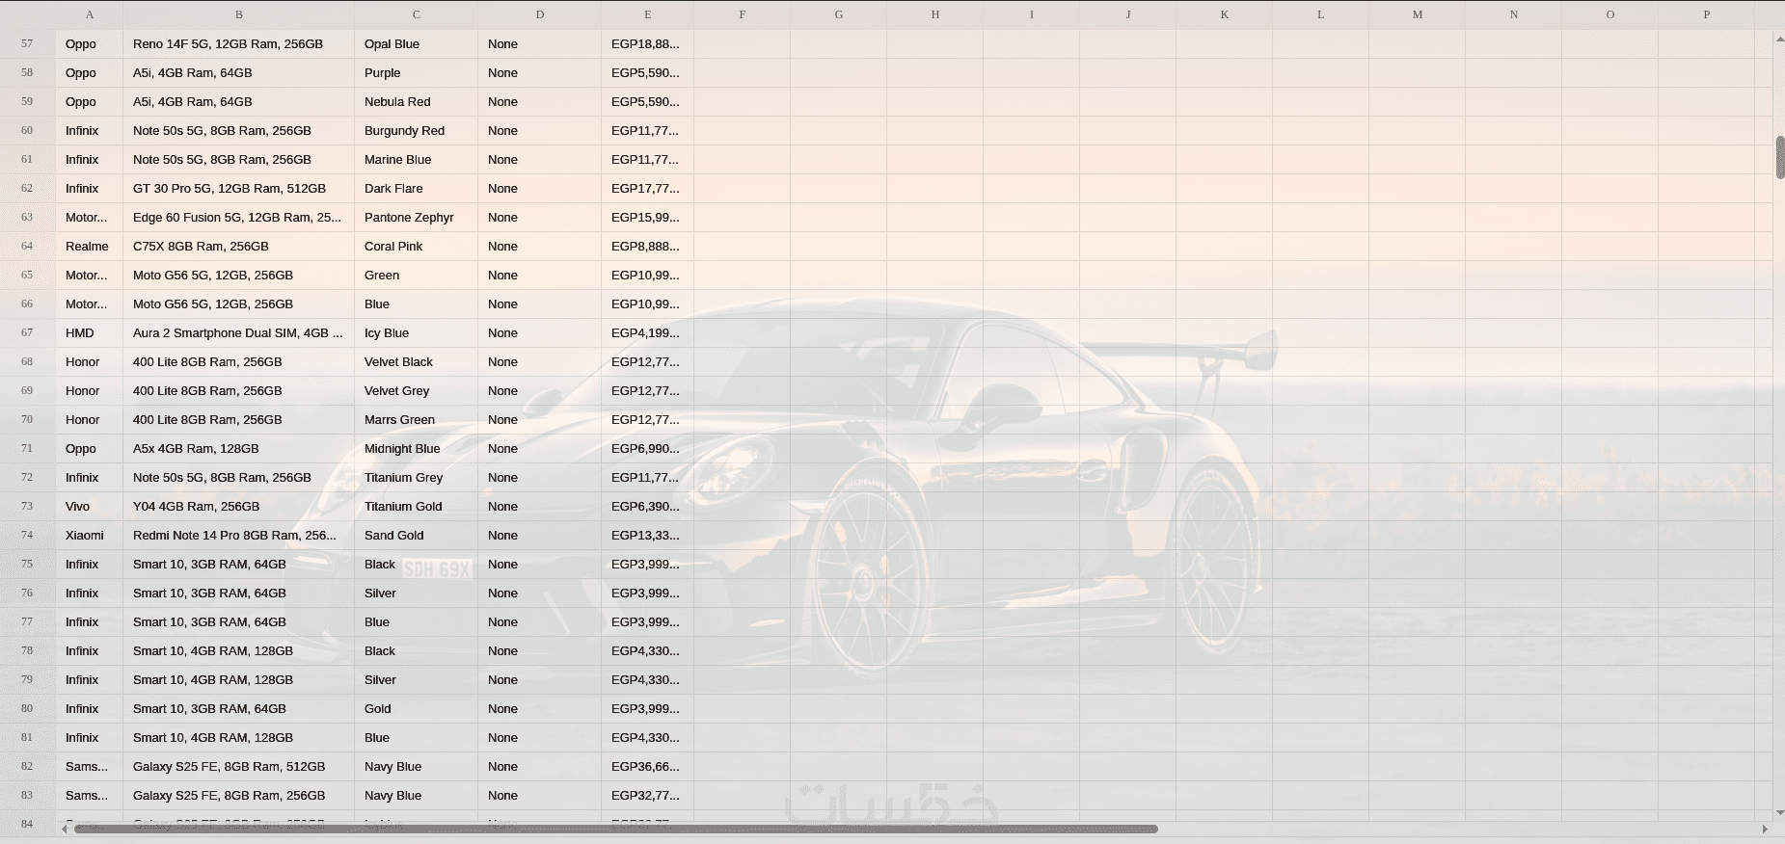Select the 'Sand Gold' cell
Image resolution: width=1785 pixels, height=844 pixels.
click(417, 535)
